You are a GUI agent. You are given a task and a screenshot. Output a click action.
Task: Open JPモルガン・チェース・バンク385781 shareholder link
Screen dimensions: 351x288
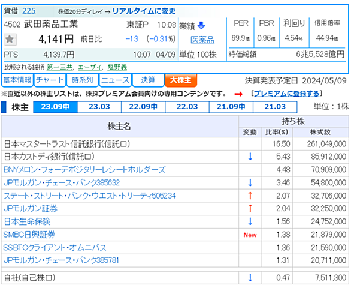click(61, 260)
